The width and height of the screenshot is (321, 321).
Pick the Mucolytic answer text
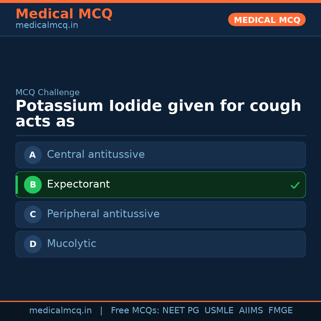tap(72, 244)
